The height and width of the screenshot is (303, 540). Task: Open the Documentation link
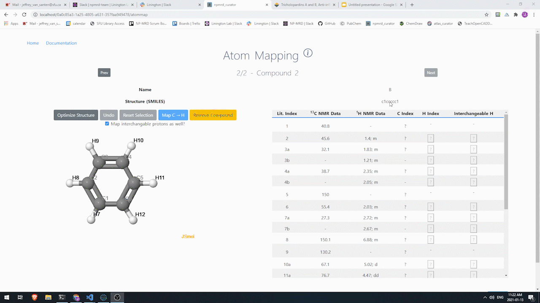pos(61,43)
